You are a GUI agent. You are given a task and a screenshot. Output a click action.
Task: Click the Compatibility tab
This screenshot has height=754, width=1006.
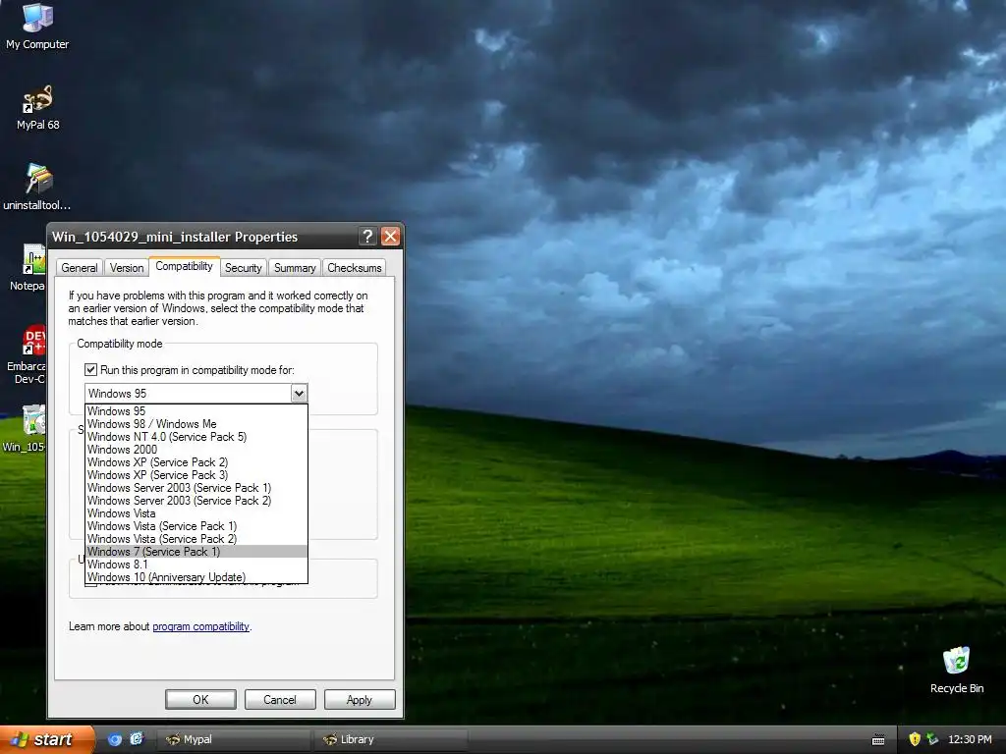coord(184,266)
